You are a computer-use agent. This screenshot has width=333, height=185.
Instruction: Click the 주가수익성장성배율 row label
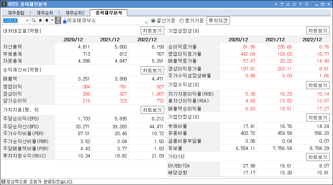(190, 76)
